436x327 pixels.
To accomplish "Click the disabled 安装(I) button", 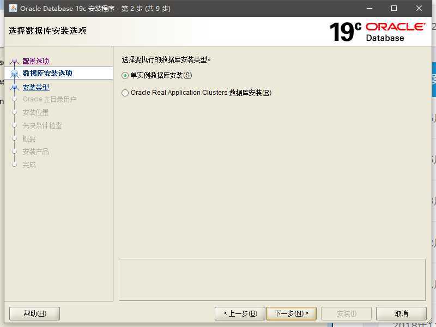I will pyautogui.click(x=346, y=314).
